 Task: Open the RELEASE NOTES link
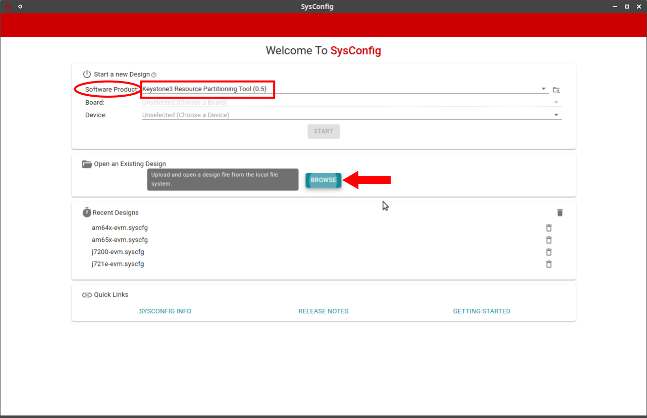pyautogui.click(x=323, y=311)
